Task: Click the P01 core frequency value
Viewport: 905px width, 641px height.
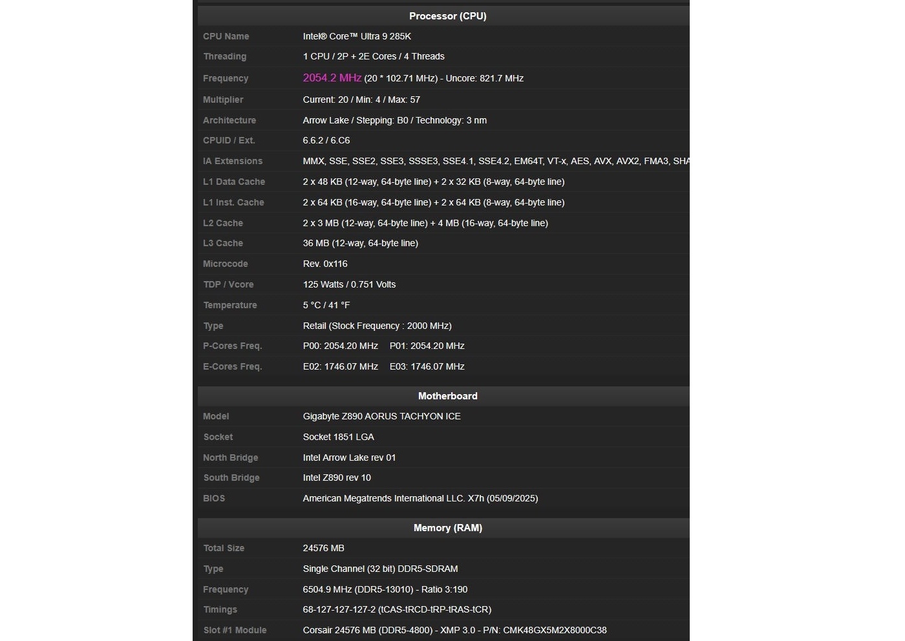Action: pyautogui.click(x=427, y=346)
